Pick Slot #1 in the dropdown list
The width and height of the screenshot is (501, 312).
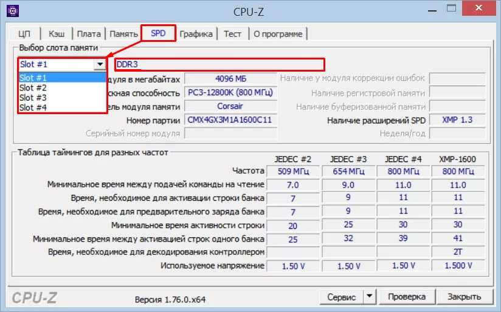tap(33, 78)
